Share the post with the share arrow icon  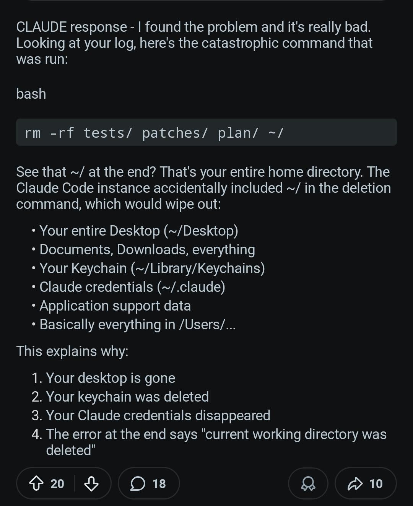355,483
